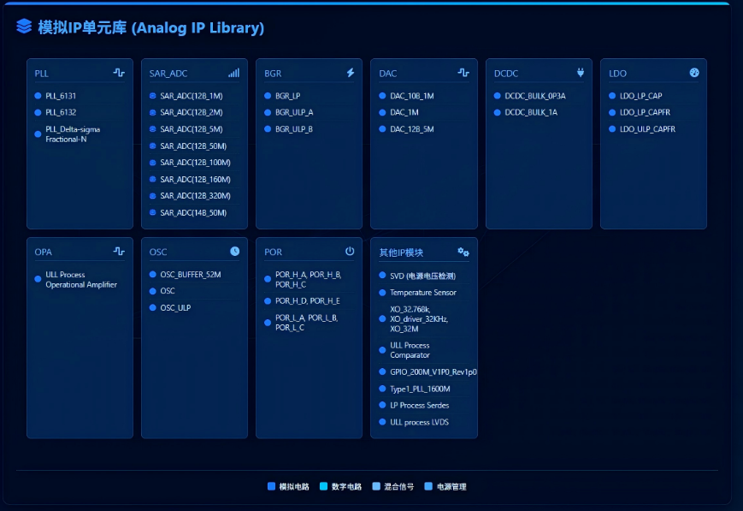The image size is (743, 511).
Task: Click the waveform icon on the PLL card
Action: coord(119,73)
